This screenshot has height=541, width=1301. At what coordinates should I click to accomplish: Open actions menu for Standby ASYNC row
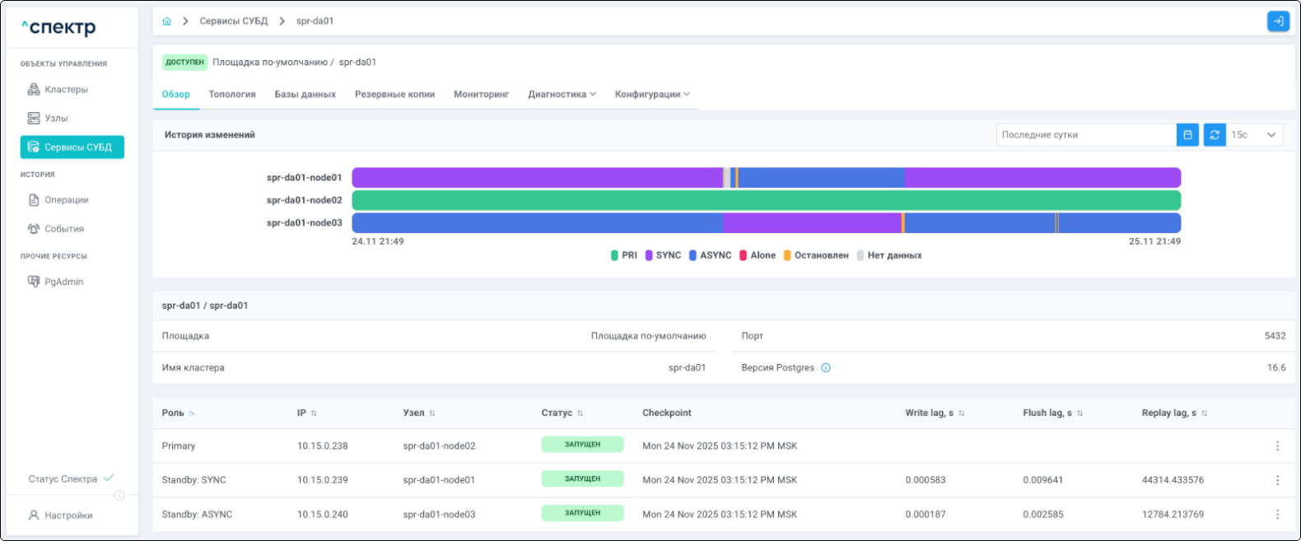pyautogui.click(x=1277, y=515)
